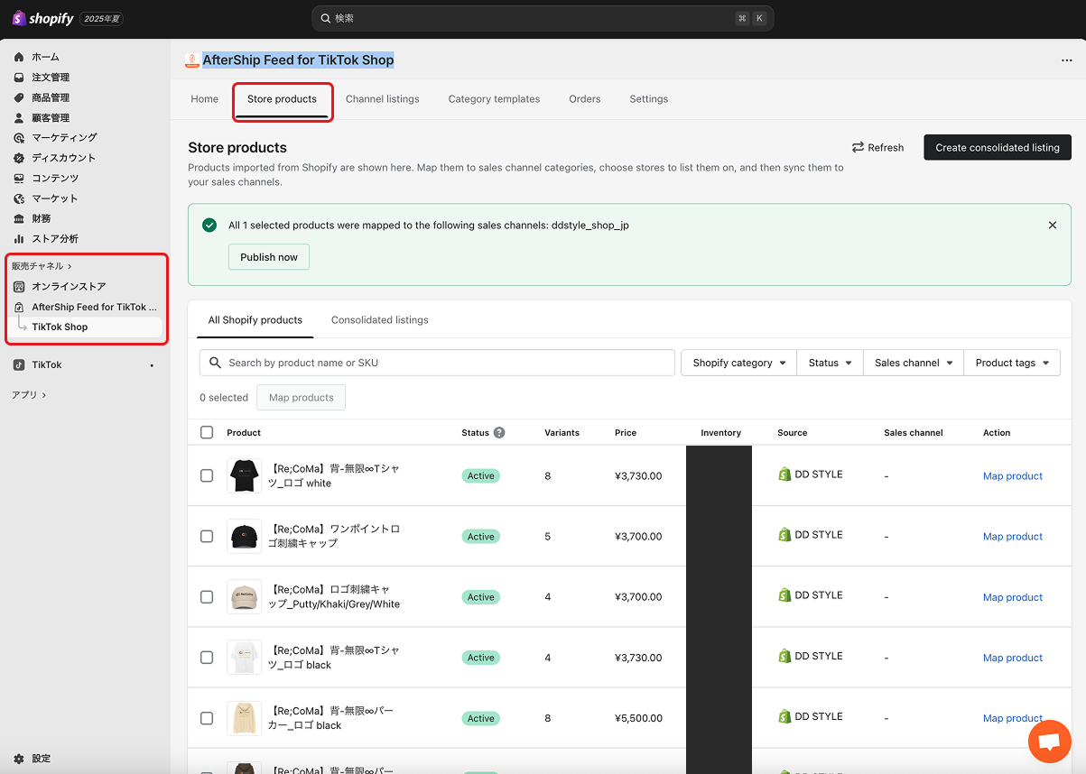This screenshot has width=1086, height=774.
Task: Open the 注文管理 orders icon in sidebar
Action: pos(19,78)
